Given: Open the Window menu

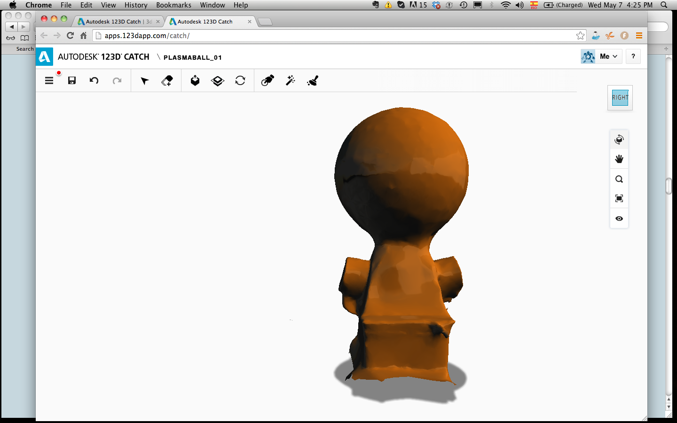Looking at the screenshot, I should pyautogui.click(x=213, y=5).
